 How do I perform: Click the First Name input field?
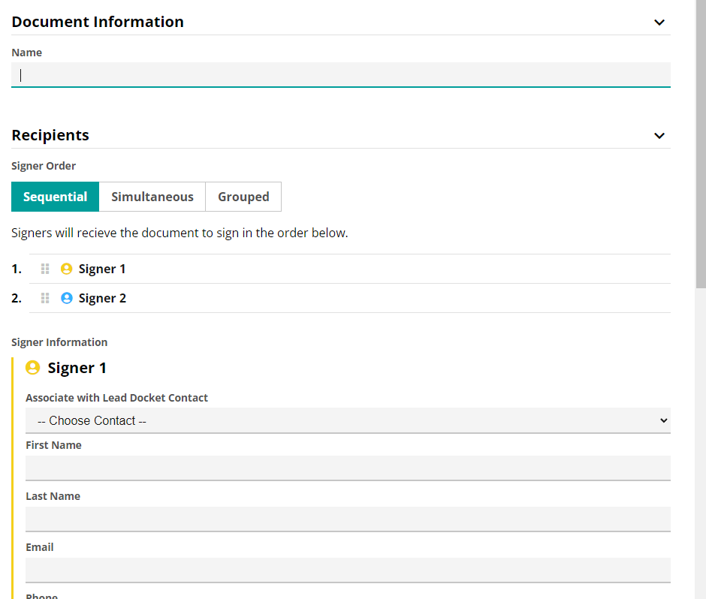348,468
